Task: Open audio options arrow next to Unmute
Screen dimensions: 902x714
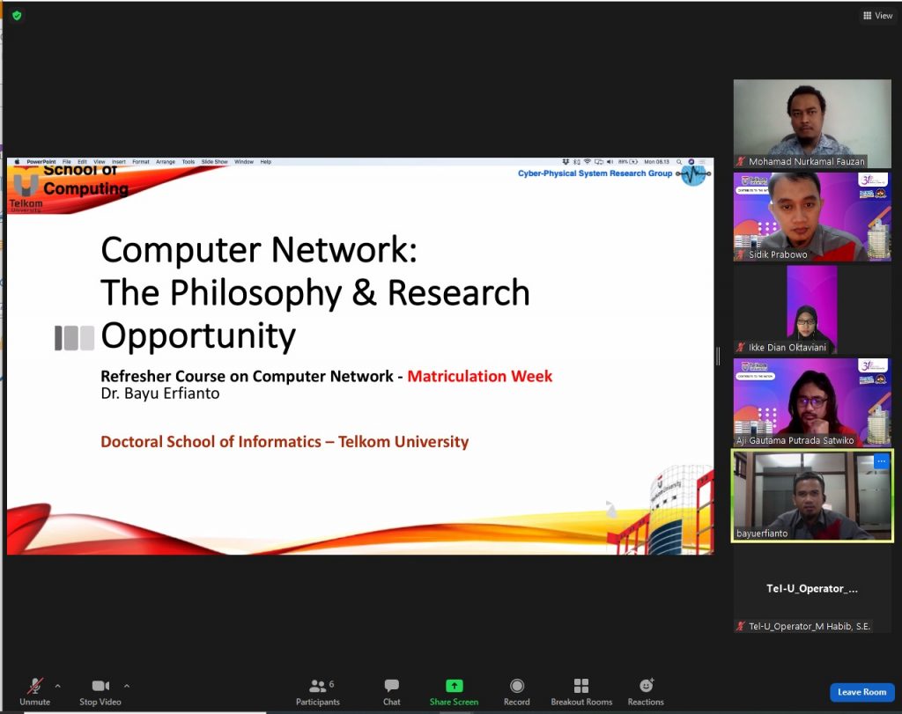Action: [x=57, y=686]
